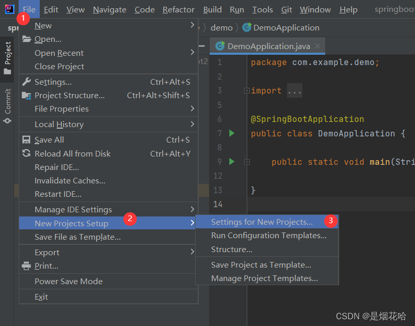Click the wrench icon beside Settings...
Screen dimensions: 415x326
click(26, 82)
